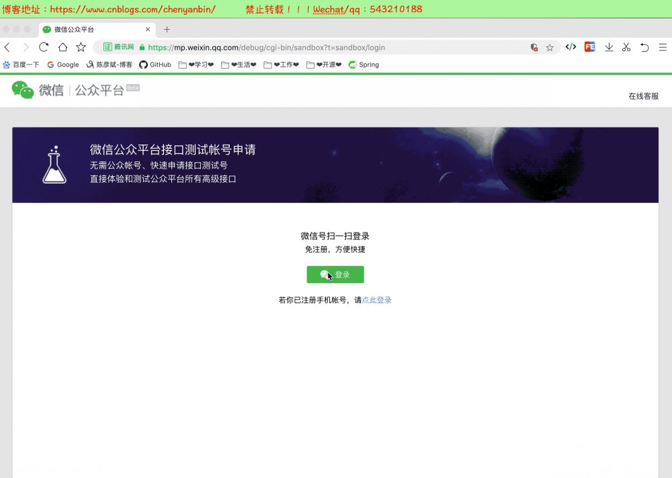Open the browser home page icon
This screenshot has width=672, height=478.
62,47
